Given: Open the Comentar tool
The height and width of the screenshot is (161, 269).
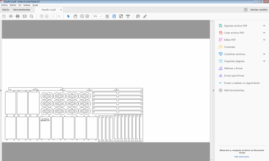Looking at the screenshot, I should tap(229, 47).
